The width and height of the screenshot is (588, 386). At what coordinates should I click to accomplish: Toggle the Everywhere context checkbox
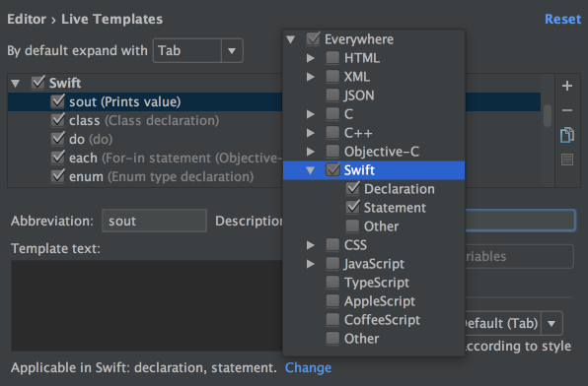click(x=313, y=39)
